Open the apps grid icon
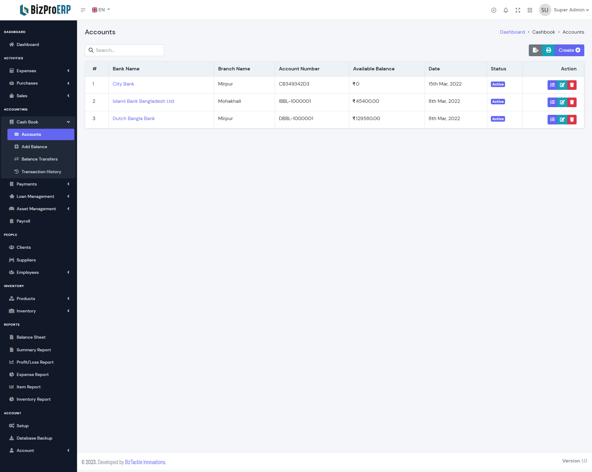Screen dimensions: 592x472 tap(530, 10)
